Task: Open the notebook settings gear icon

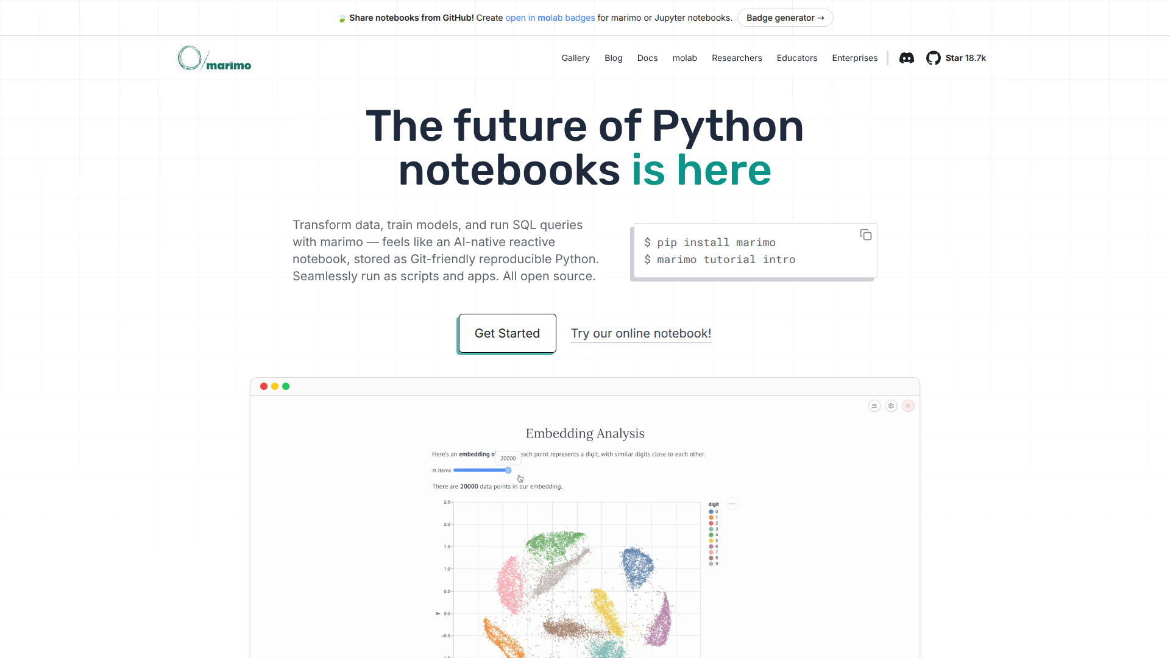Action: (891, 406)
